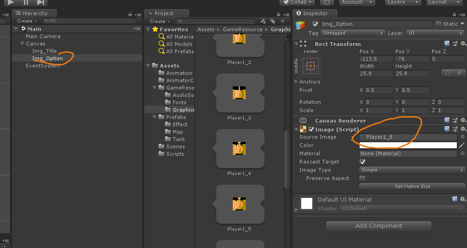Click GameResource in the breadcrumb path

click(243, 29)
